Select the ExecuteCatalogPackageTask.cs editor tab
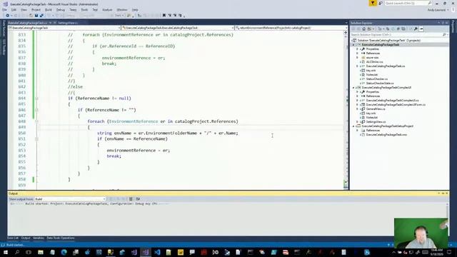Screen dimensions: 457x257 click(28, 23)
